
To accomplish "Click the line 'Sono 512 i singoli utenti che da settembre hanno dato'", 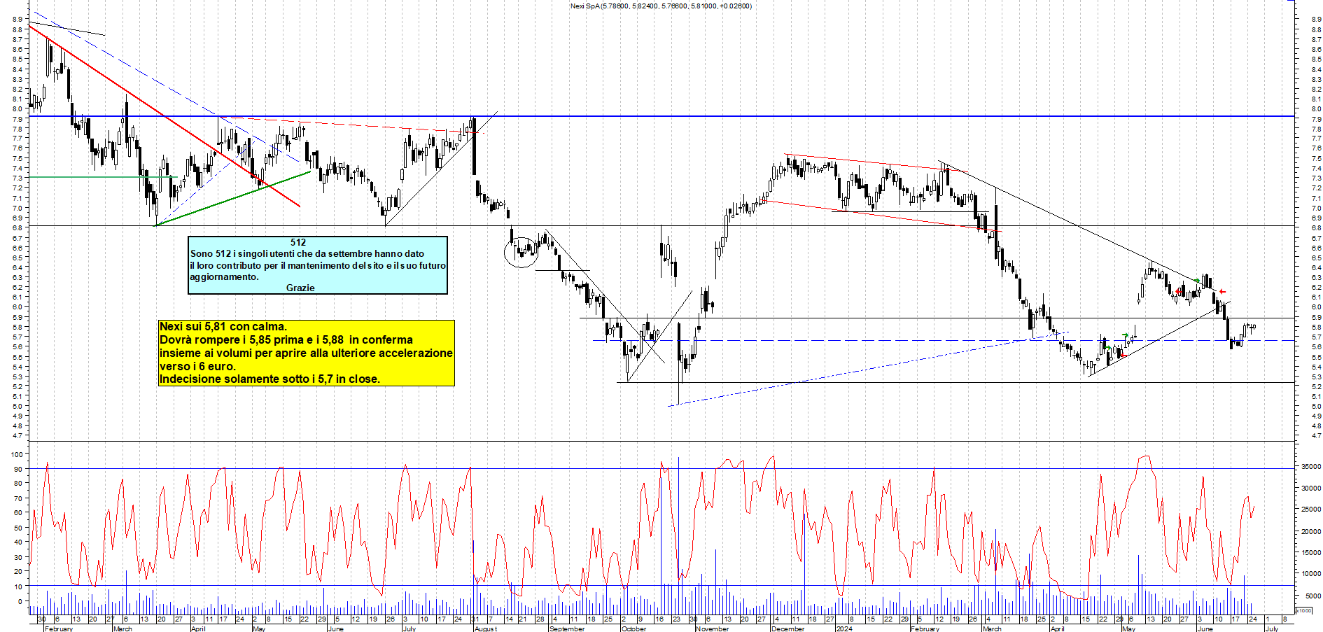I will pyautogui.click(x=307, y=253).
